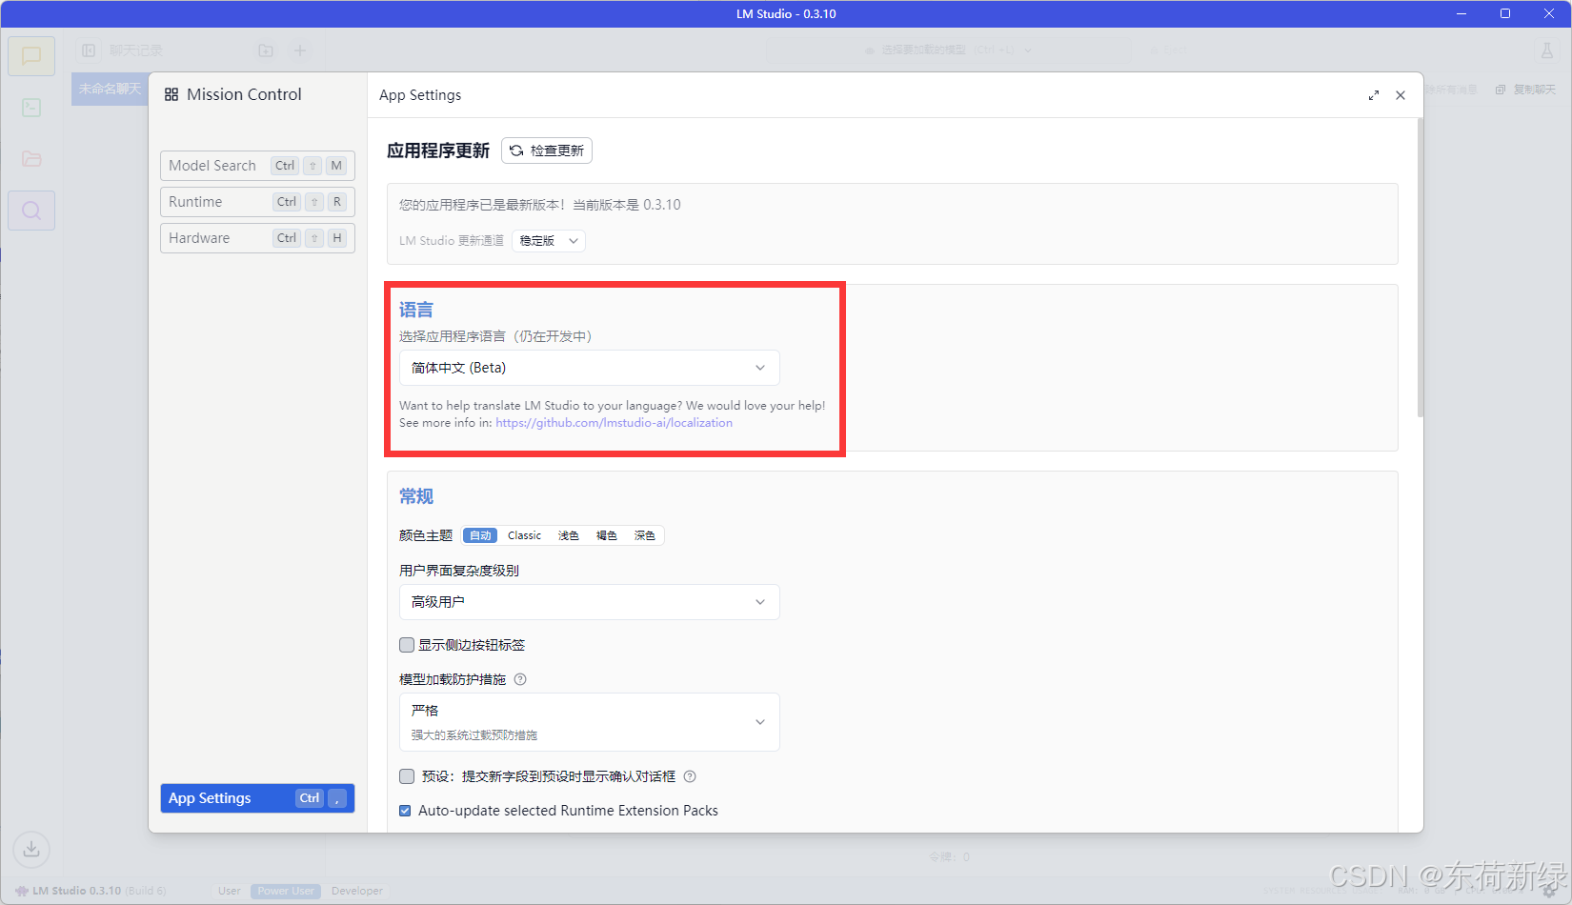Switch to Developer mode in status bar
Screen dimensions: 1572x905
(357, 891)
